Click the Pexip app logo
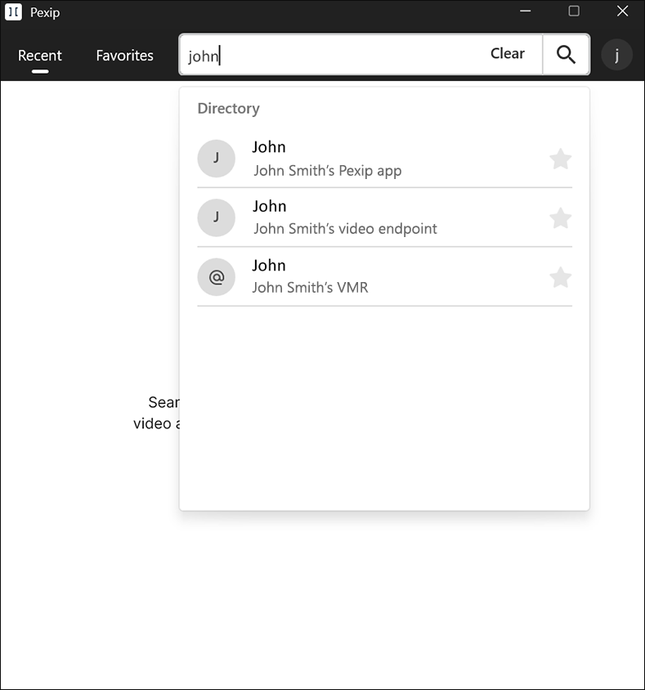 (x=14, y=12)
